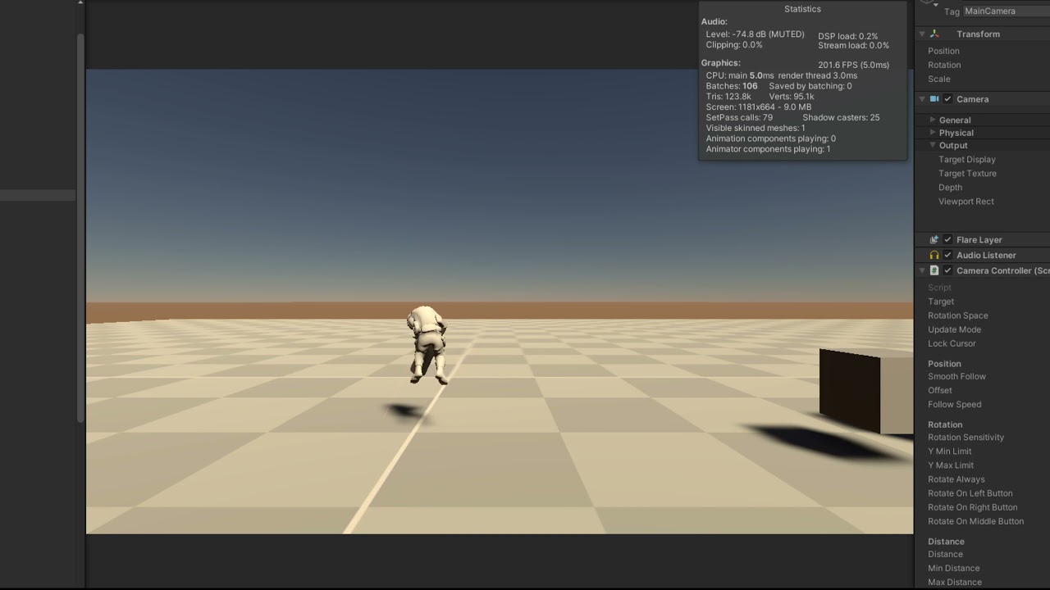1050x590 pixels.
Task: Collapse the Camera Controller component
Action: (922, 271)
